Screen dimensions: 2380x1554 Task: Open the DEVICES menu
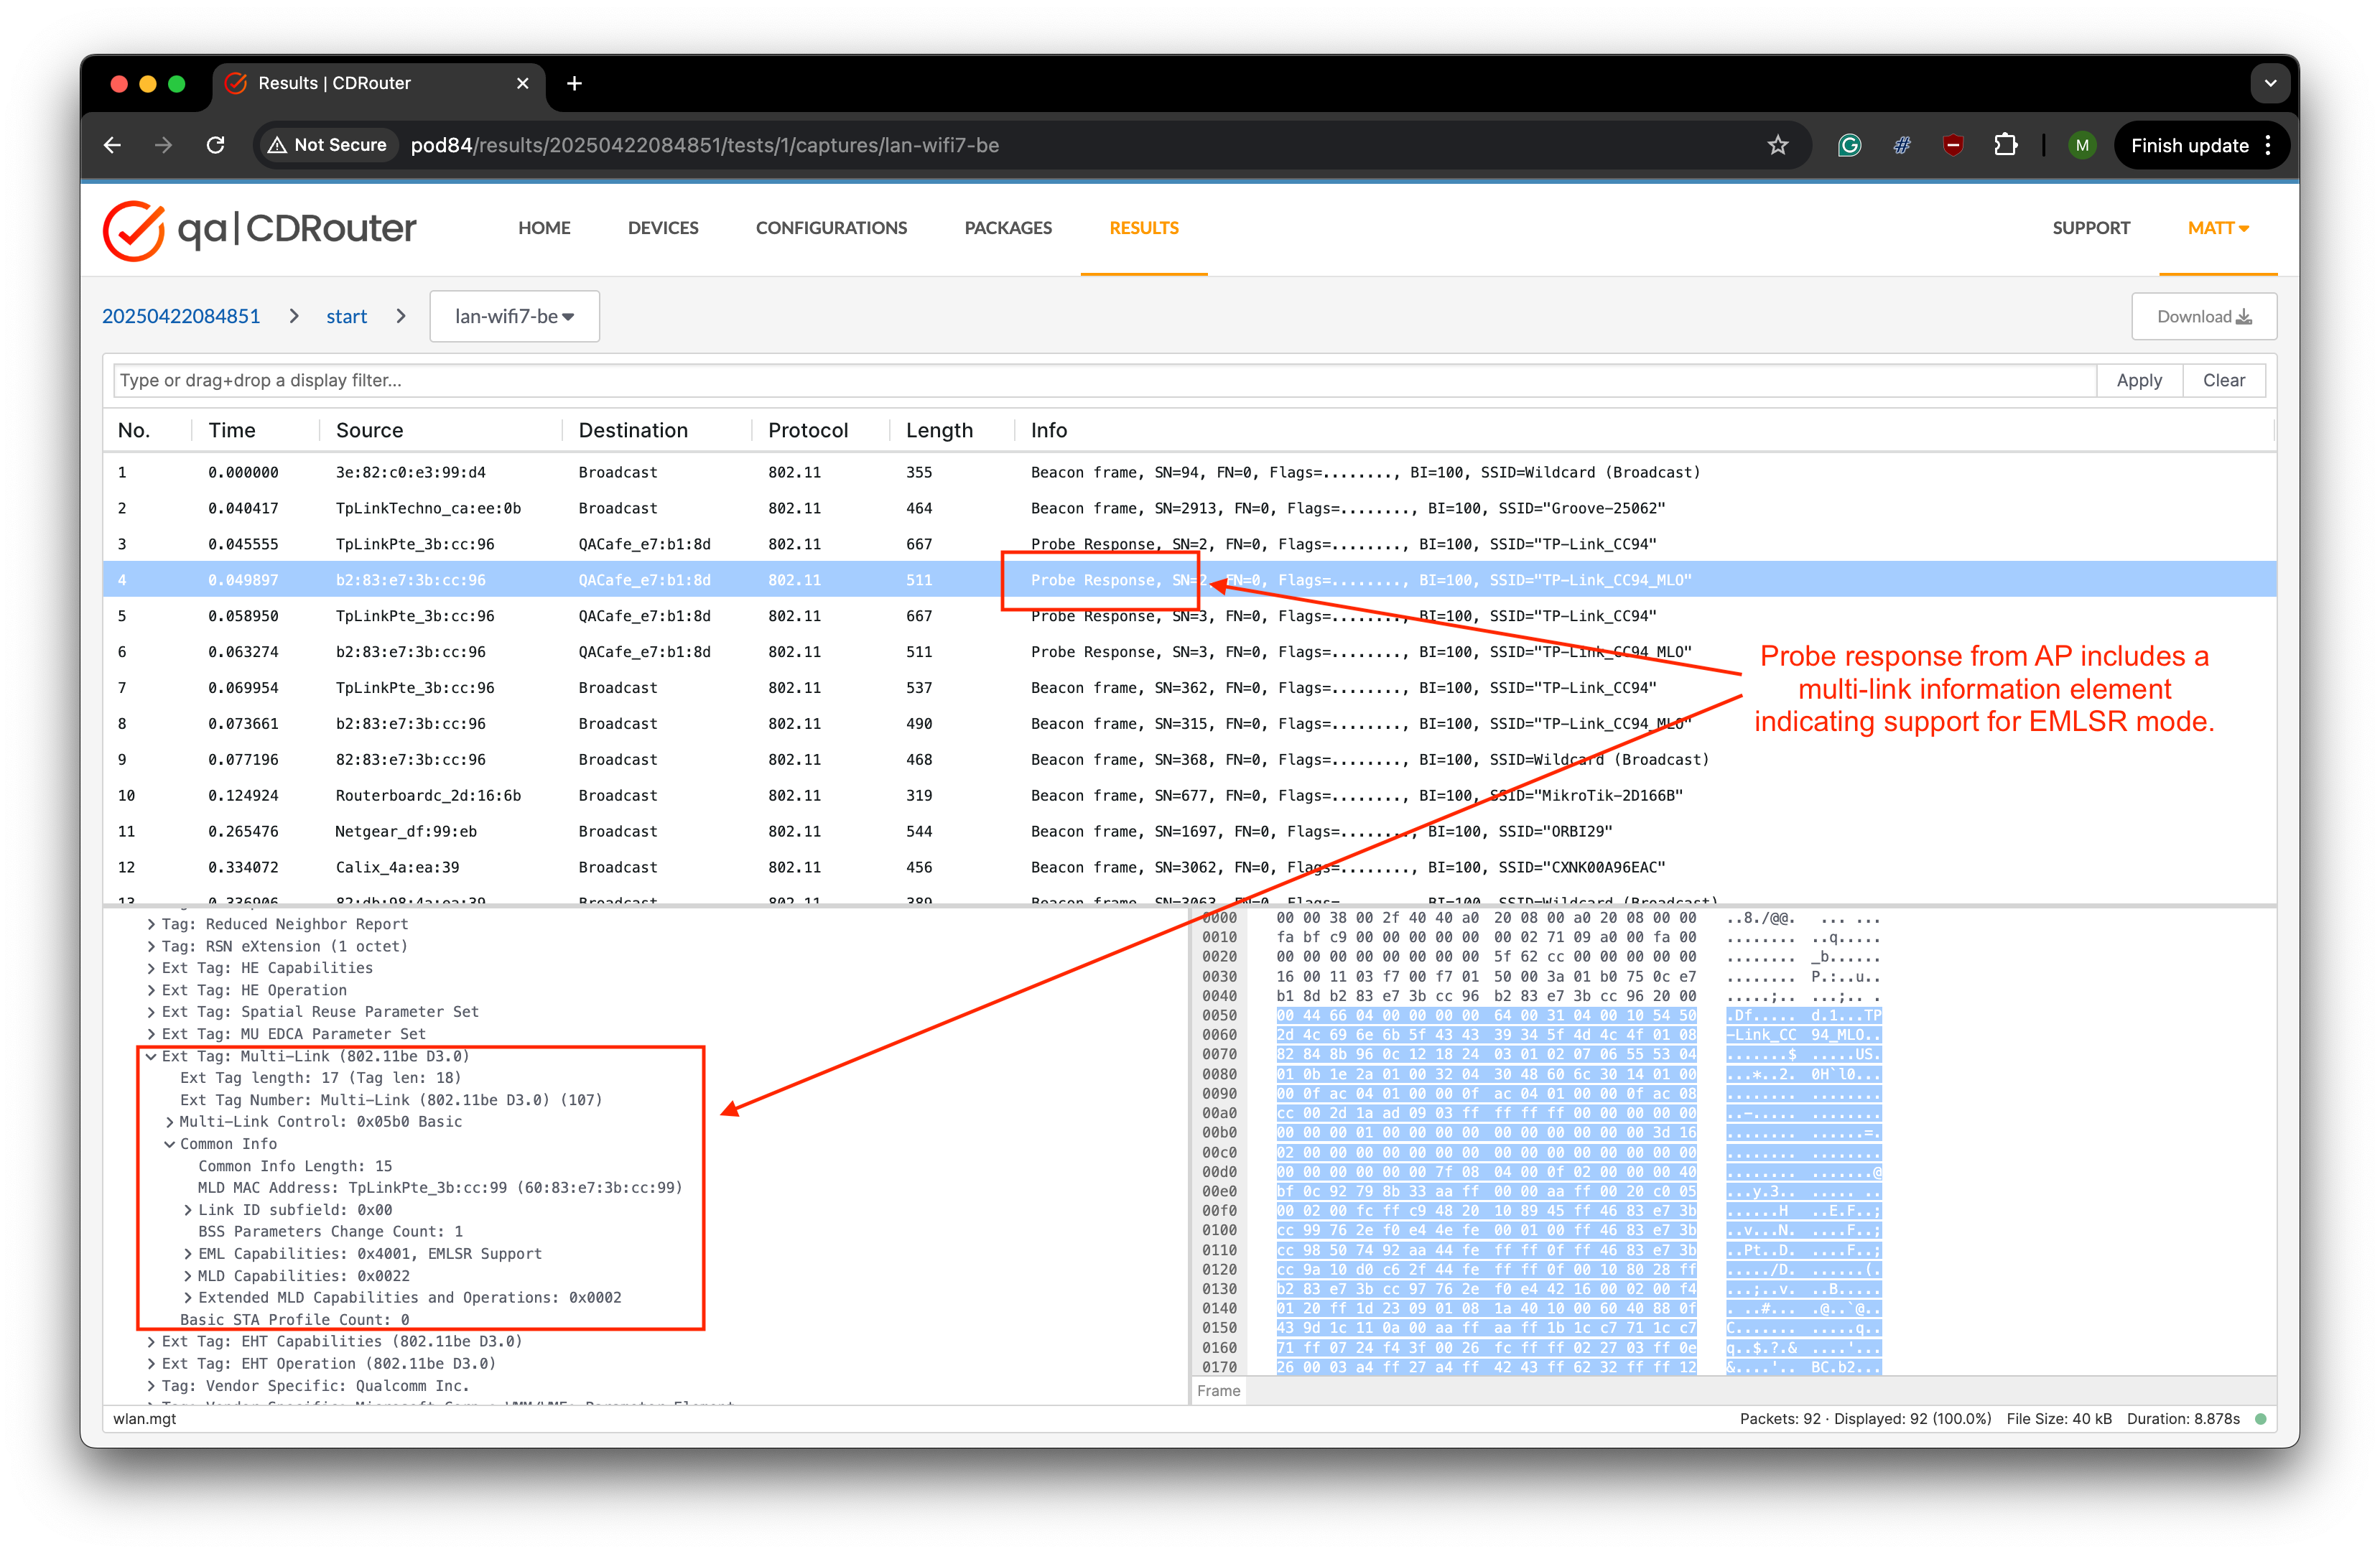click(x=663, y=228)
